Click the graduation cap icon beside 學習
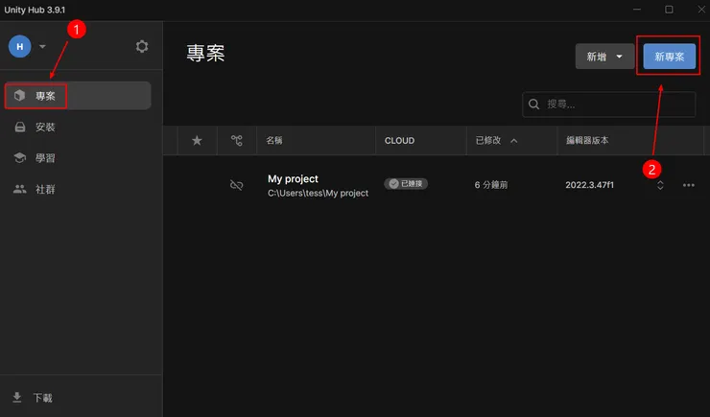 [x=20, y=158]
